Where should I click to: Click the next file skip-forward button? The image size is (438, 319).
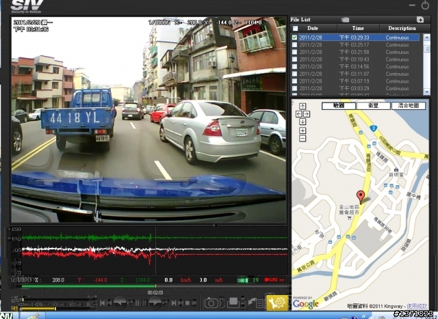173,303
